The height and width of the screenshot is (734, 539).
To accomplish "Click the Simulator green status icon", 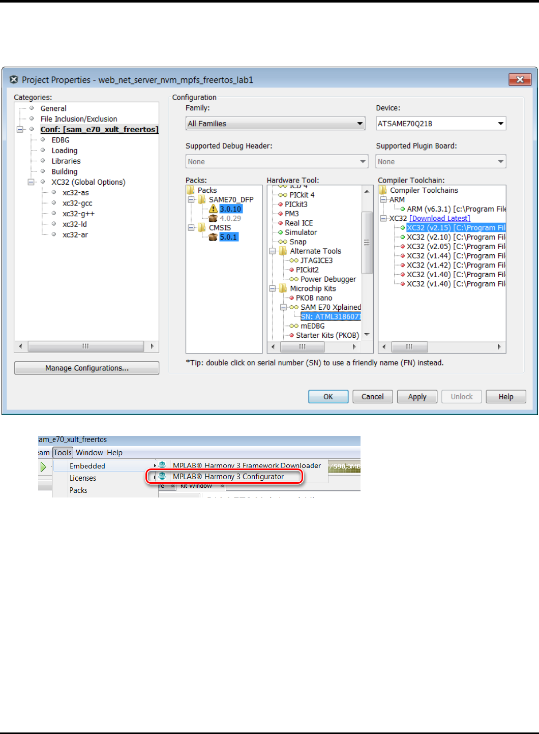I will coord(281,232).
